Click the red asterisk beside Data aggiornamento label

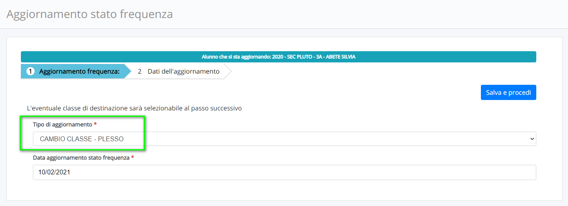pos(132,157)
